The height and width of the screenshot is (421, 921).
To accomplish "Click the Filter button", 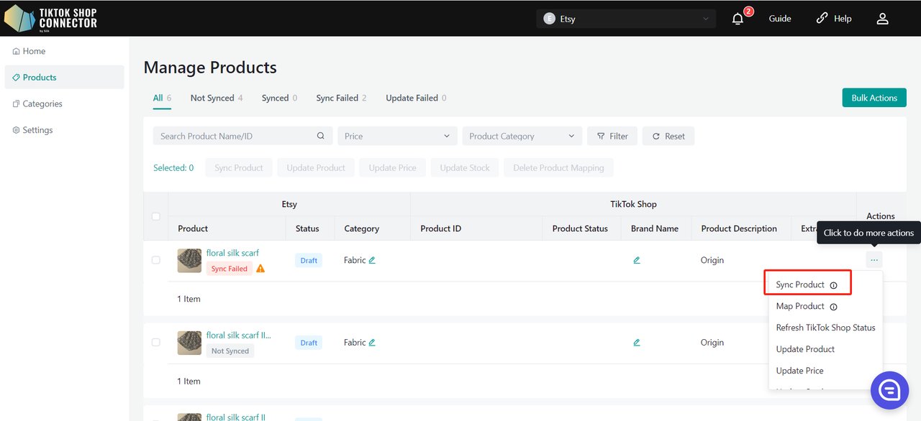I will pyautogui.click(x=612, y=136).
